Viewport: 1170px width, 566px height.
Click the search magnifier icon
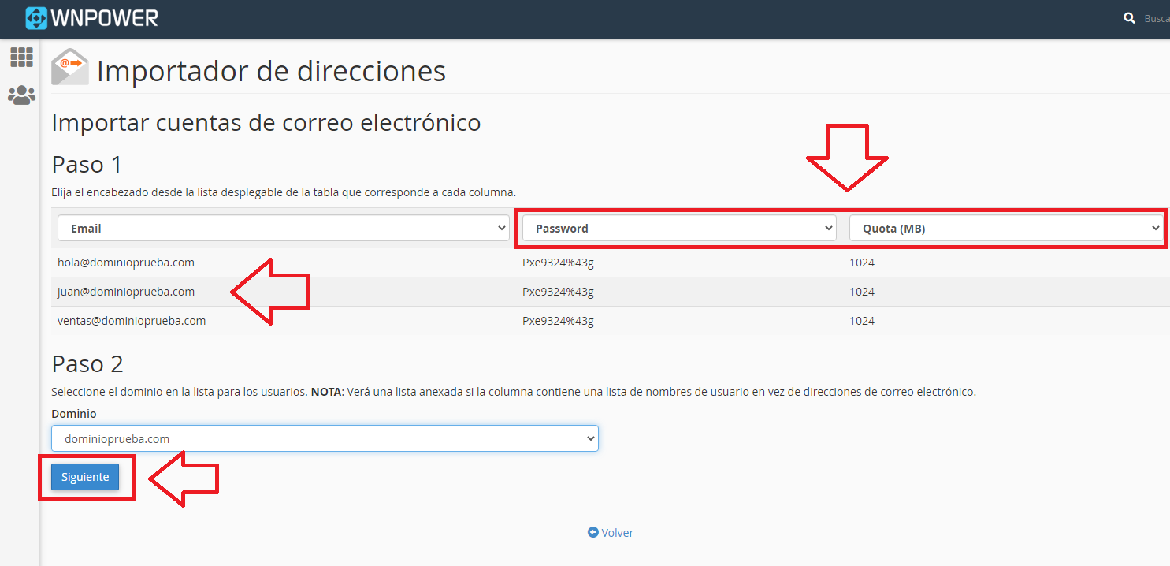(1129, 18)
